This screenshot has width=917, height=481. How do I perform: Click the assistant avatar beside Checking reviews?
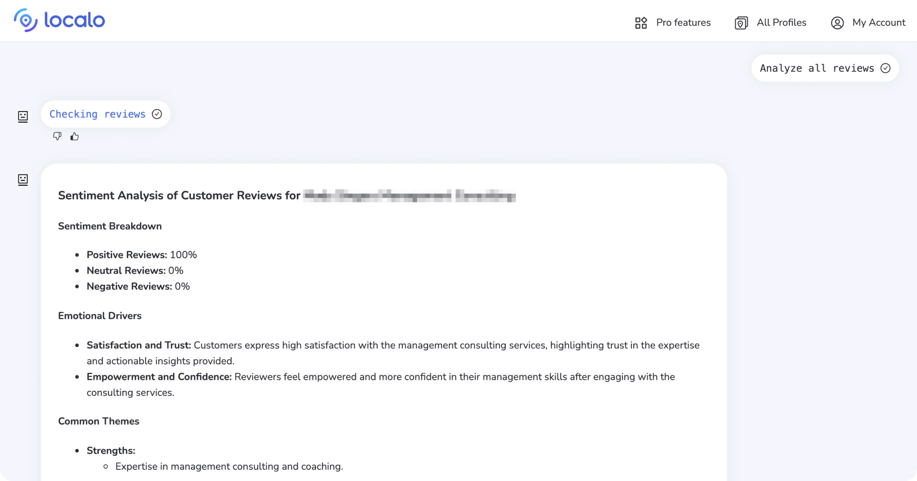(23, 117)
